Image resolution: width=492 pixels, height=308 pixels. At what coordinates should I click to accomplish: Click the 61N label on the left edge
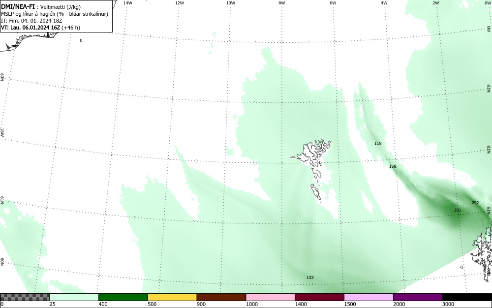pos(2,200)
